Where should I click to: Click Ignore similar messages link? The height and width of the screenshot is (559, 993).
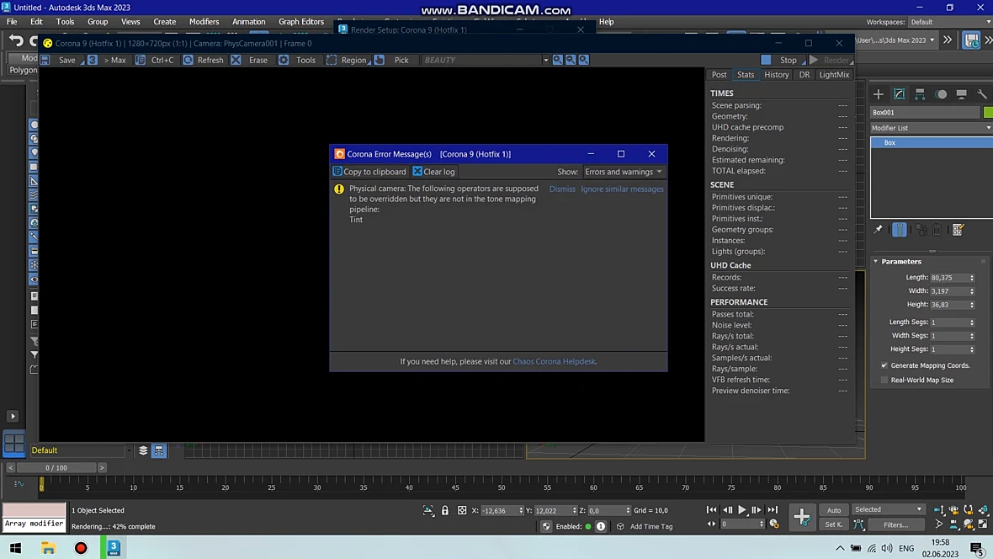[x=622, y=189]
